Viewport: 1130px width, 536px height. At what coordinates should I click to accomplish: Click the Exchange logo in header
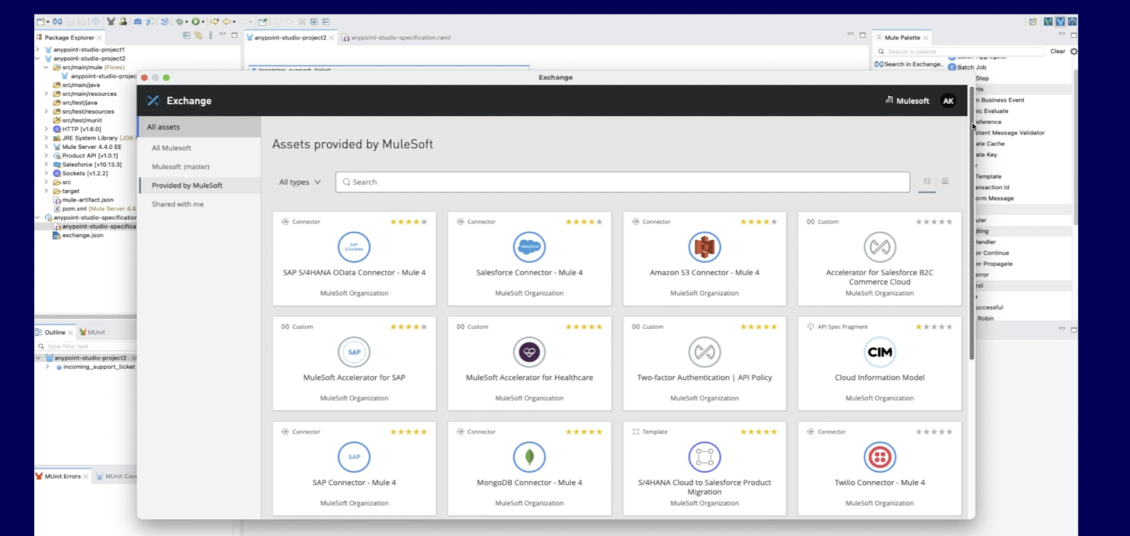click(153, 101)
